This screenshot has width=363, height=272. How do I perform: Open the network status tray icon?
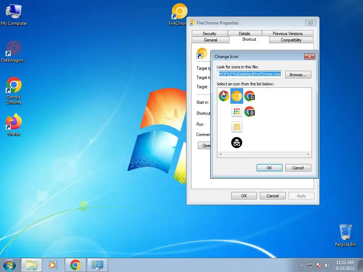click(x=310, y=265)
